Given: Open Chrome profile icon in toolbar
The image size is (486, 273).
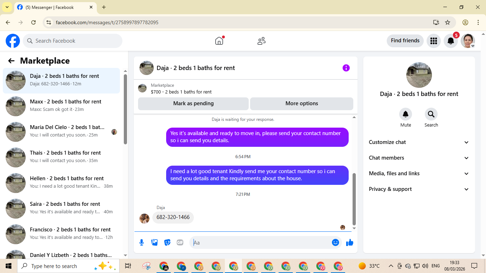Looking at the screenshot, I should [x=465, y=22].
